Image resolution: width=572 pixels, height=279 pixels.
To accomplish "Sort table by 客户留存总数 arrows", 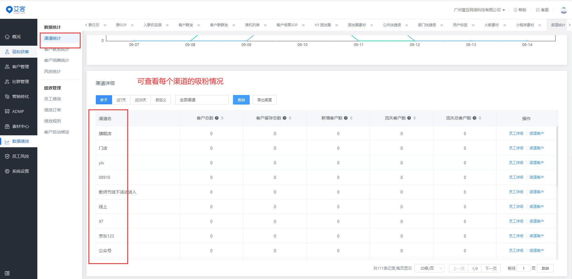I will point(290,118).
